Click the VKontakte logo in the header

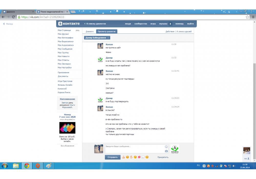(69, 24)
